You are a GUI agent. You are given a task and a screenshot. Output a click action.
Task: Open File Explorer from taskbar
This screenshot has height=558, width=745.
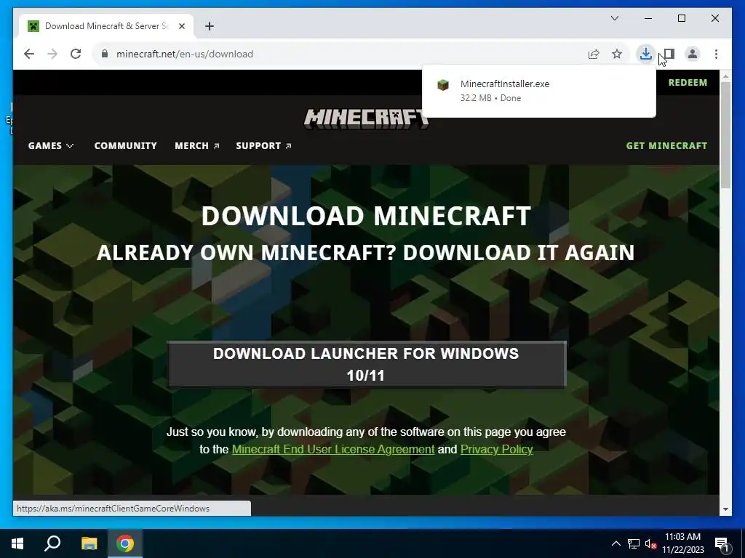pyautogui.click(x=89, y=543)
